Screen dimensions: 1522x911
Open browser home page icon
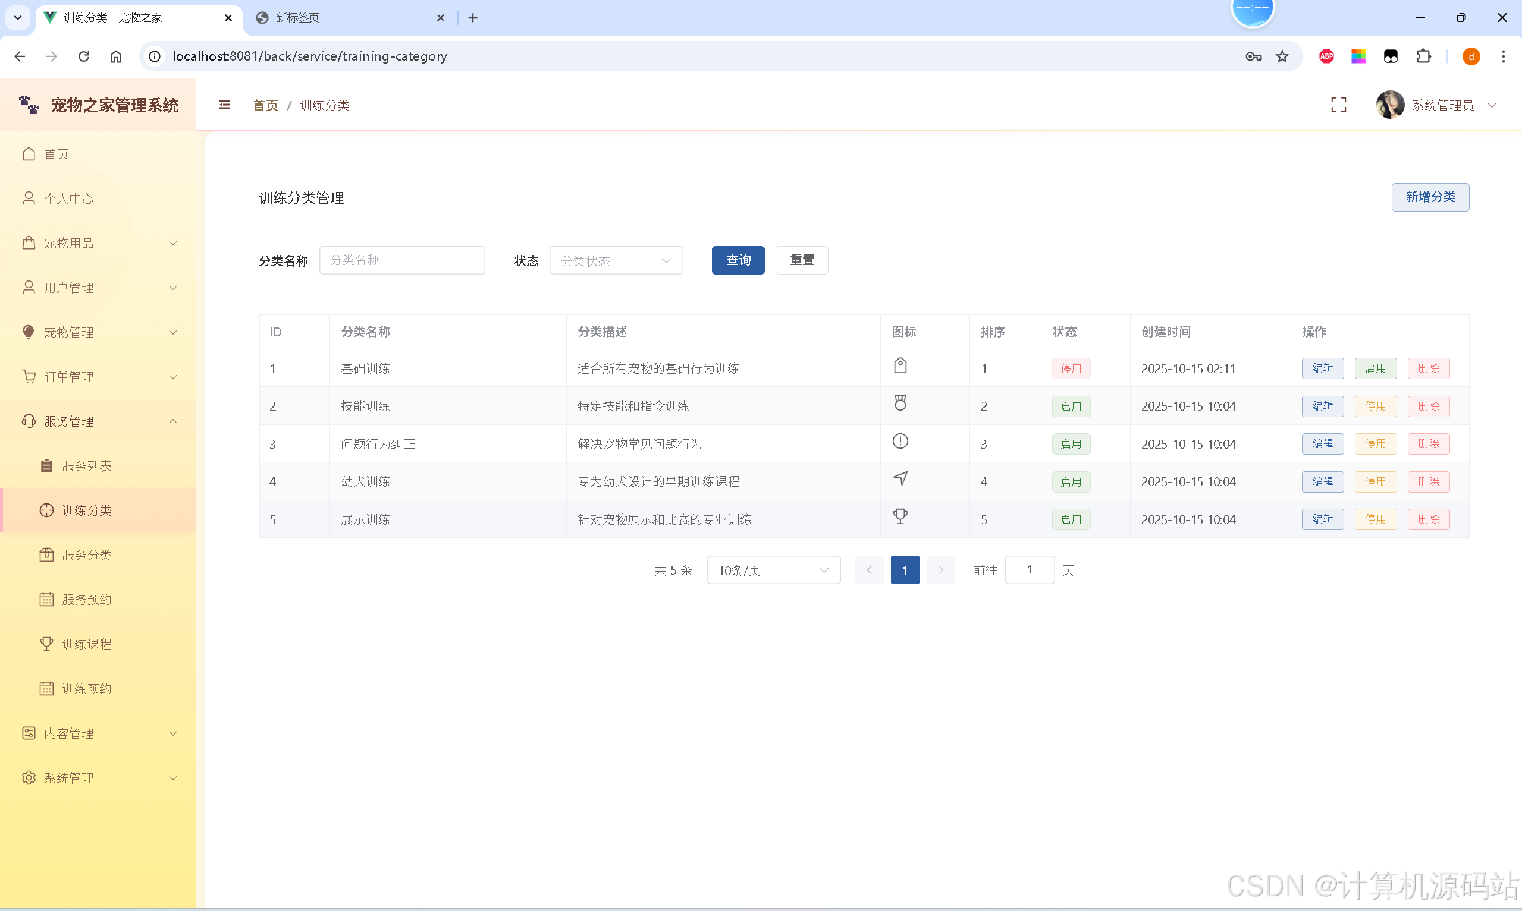pos(115,56)
